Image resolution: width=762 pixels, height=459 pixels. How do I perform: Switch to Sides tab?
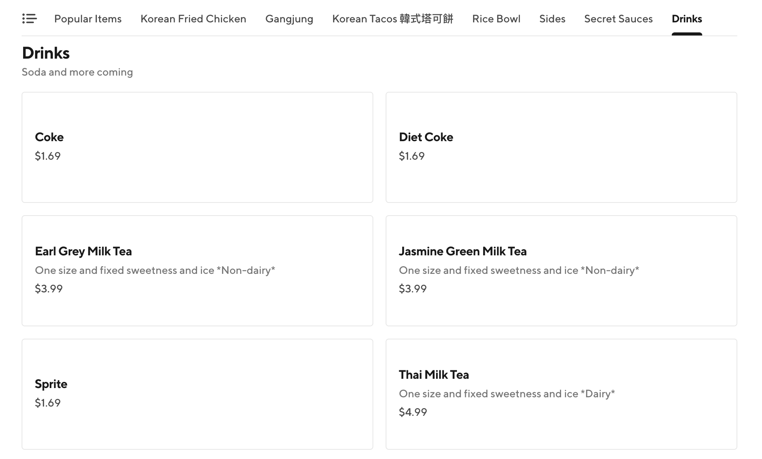click(552, 19)
